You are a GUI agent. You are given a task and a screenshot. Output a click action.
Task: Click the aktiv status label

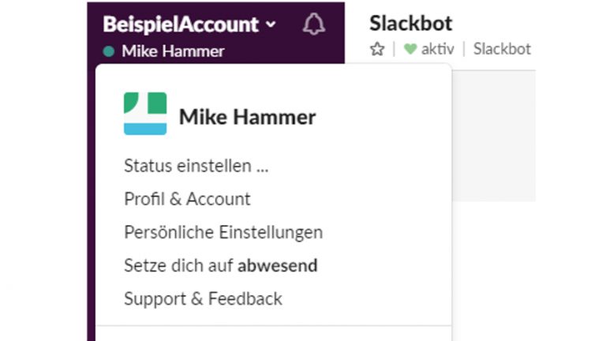(x=437, y=49)
